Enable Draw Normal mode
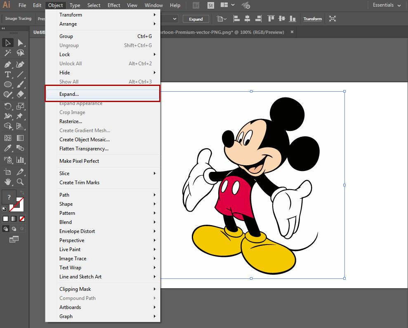This screenshot has width=408, height=328. pos(6,228)
